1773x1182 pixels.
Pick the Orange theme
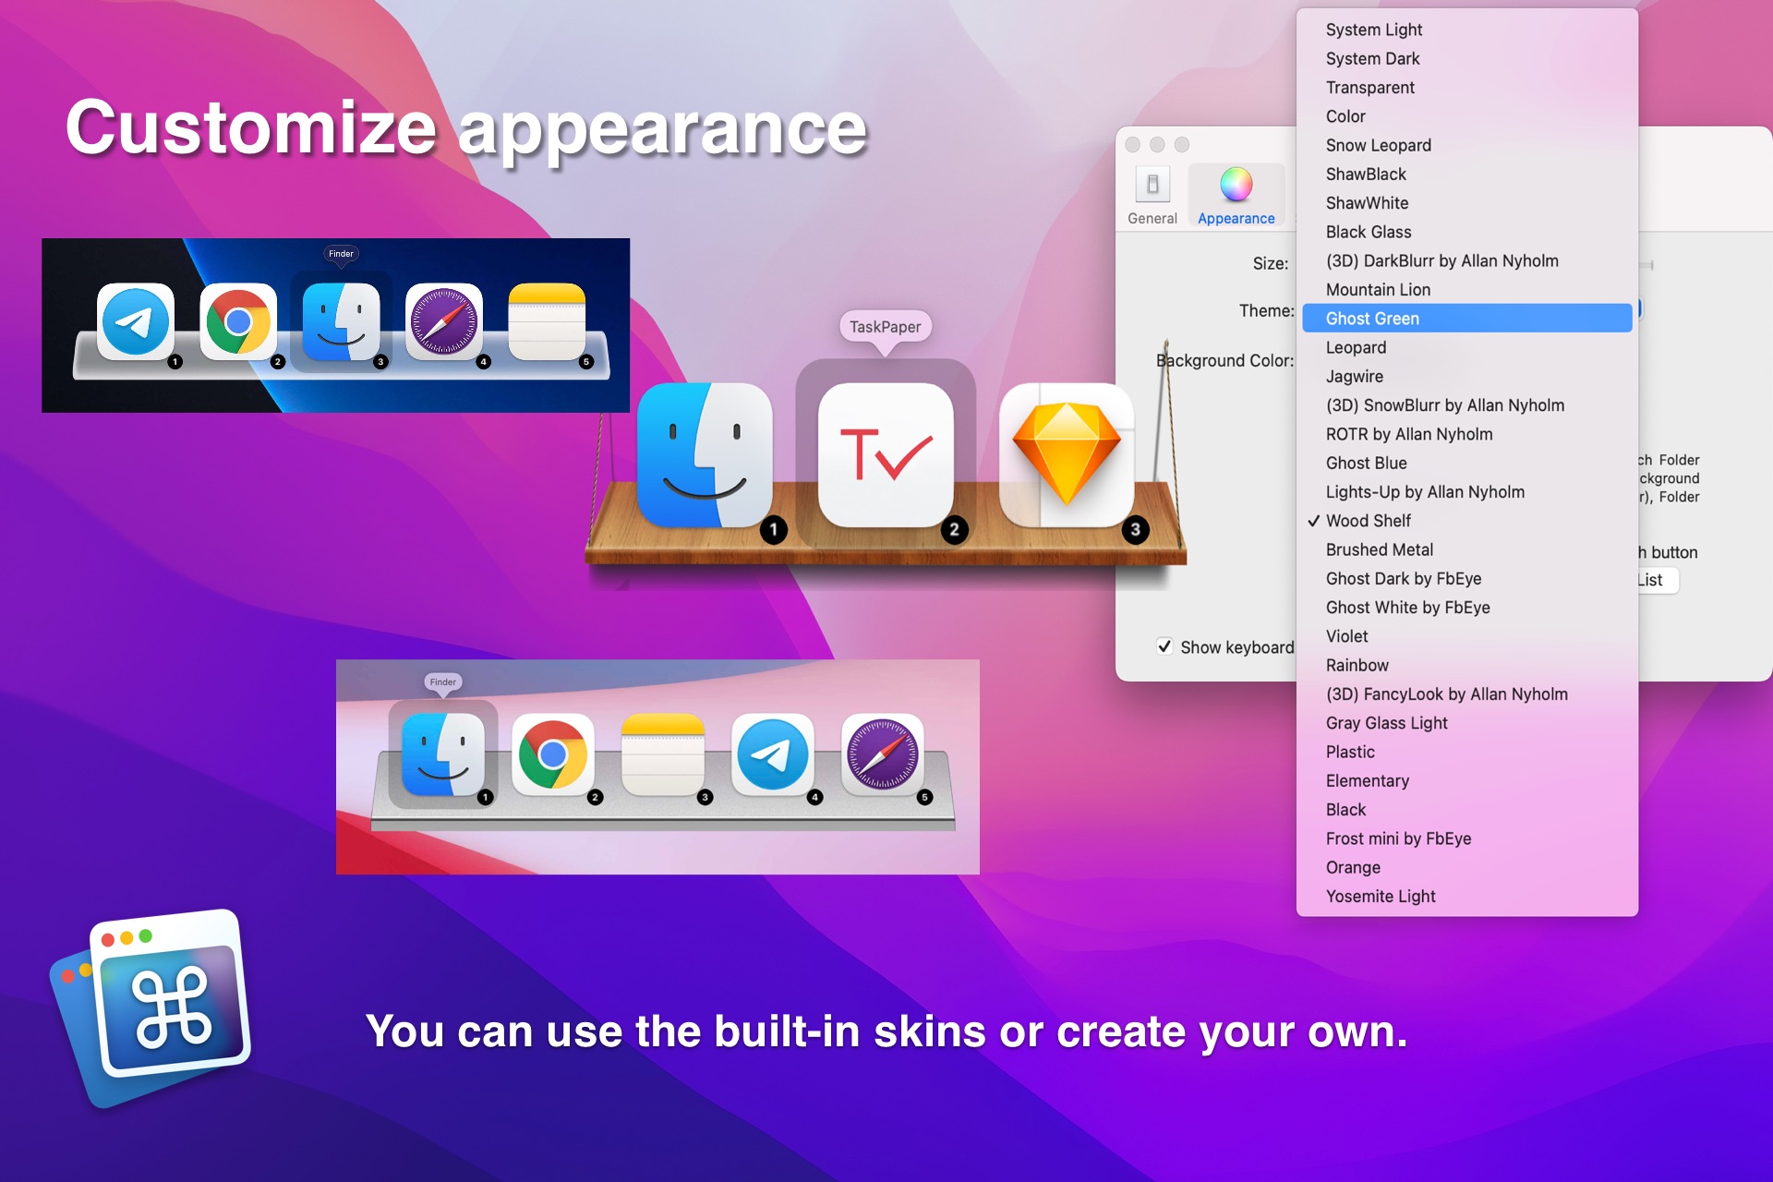[1467, 867]
